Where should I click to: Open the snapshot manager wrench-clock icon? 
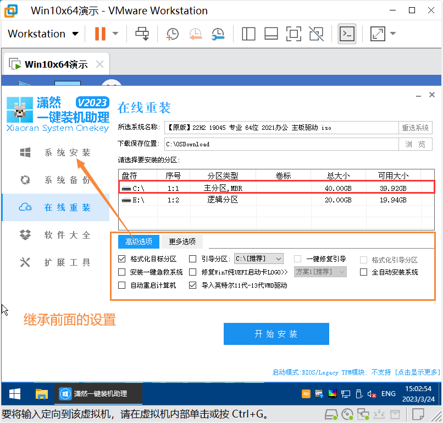point(218,34)
